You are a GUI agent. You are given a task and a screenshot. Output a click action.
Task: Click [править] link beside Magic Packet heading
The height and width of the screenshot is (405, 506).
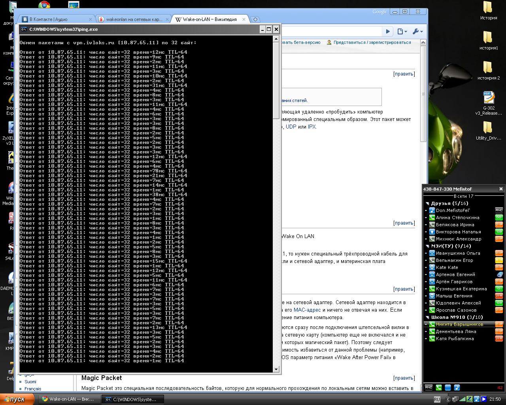pyautogui.click(x=404, y=378)
